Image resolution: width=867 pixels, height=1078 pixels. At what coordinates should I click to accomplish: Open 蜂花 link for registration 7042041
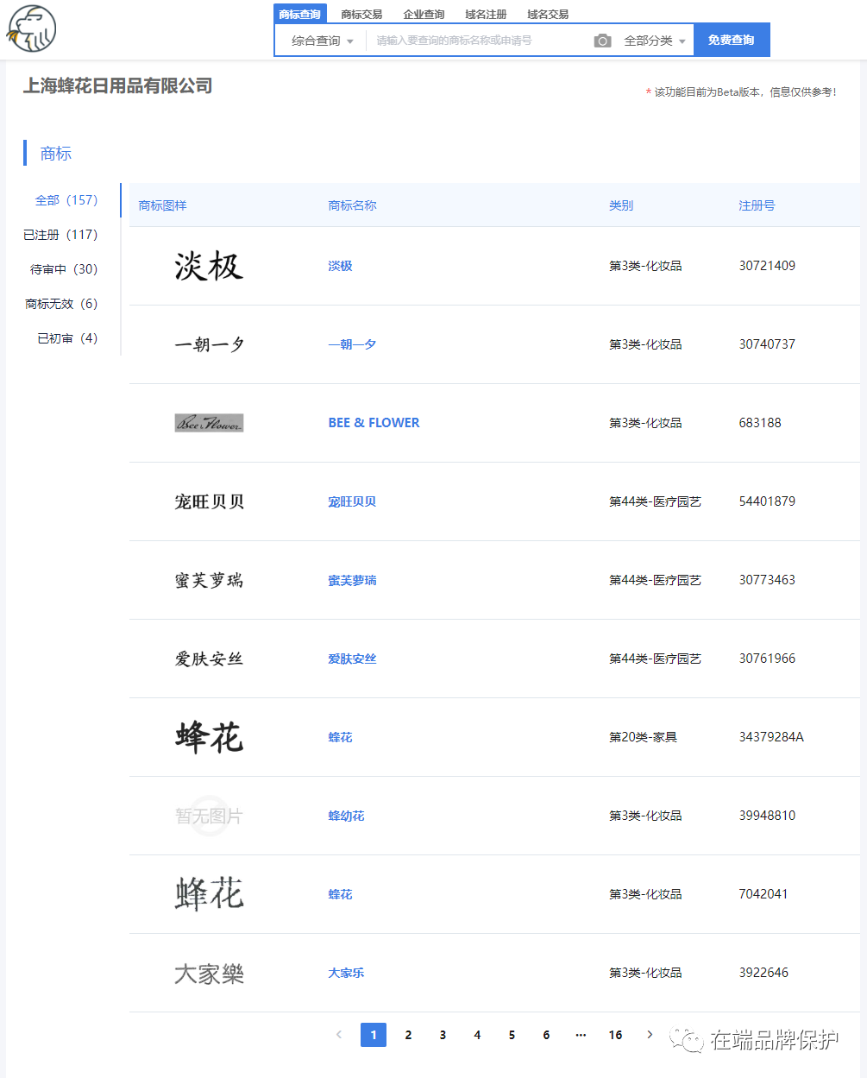click(340, 894)
